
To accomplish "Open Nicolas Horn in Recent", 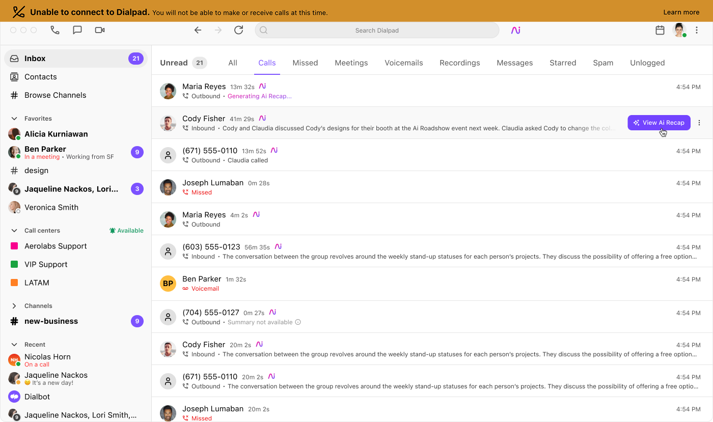I will (x=76, y=360).
